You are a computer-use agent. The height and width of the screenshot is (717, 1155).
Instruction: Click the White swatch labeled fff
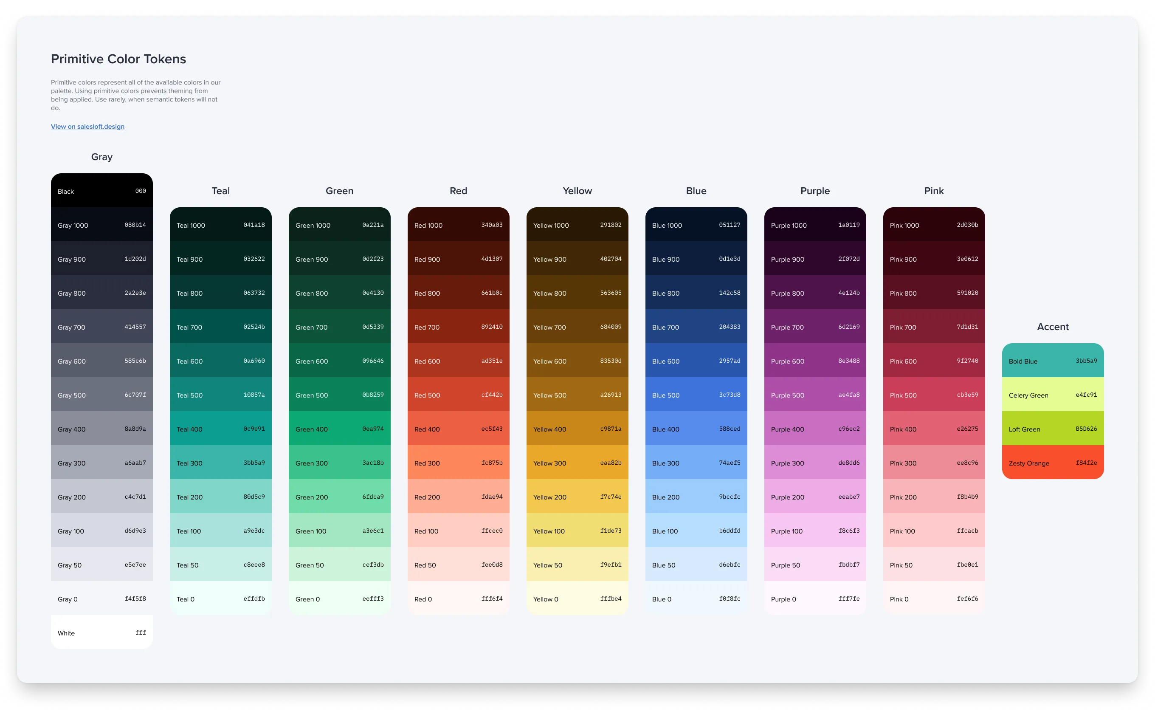(x=101, y=632)
